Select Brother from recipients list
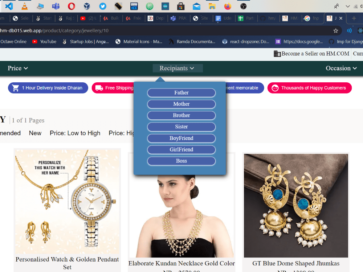The width and height of the screenshot is (363, 272). click(181, 115)
